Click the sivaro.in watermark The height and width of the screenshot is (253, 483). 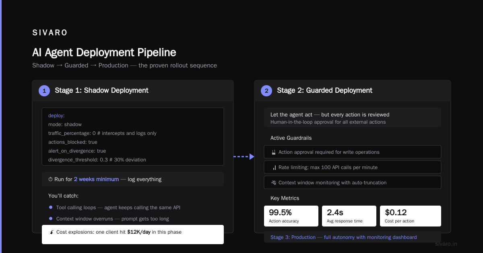pyautogui.click(x=446, y=244)
